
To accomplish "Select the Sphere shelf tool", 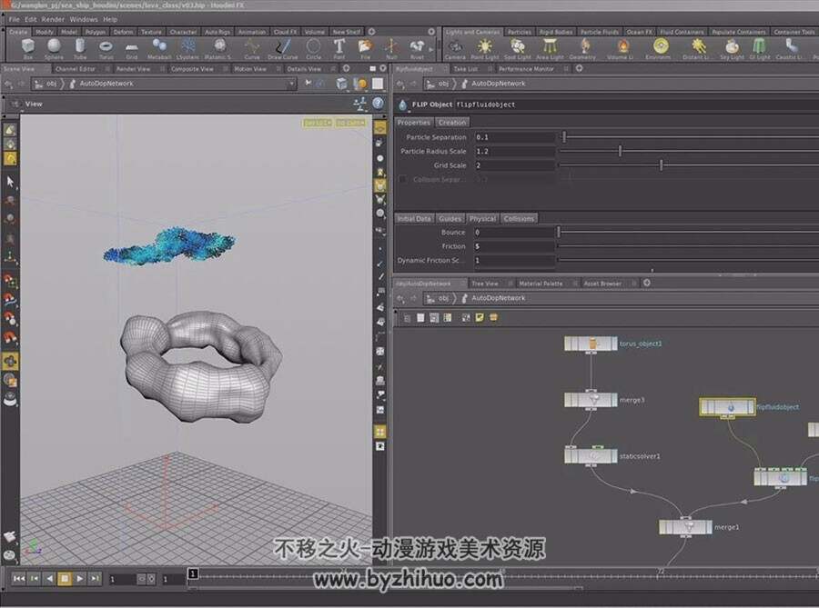I will tap(54, 49).
